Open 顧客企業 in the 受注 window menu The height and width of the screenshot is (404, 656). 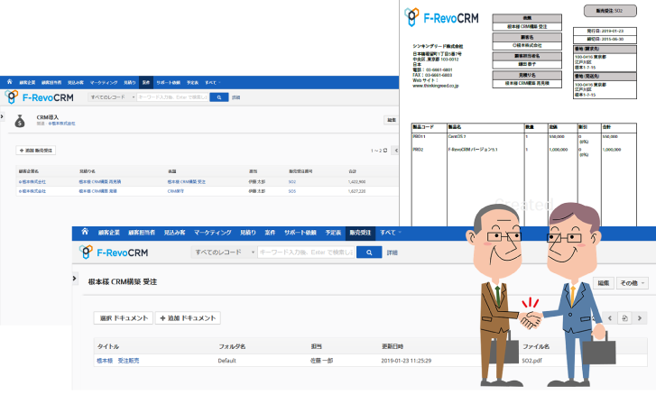pos(109,233)
